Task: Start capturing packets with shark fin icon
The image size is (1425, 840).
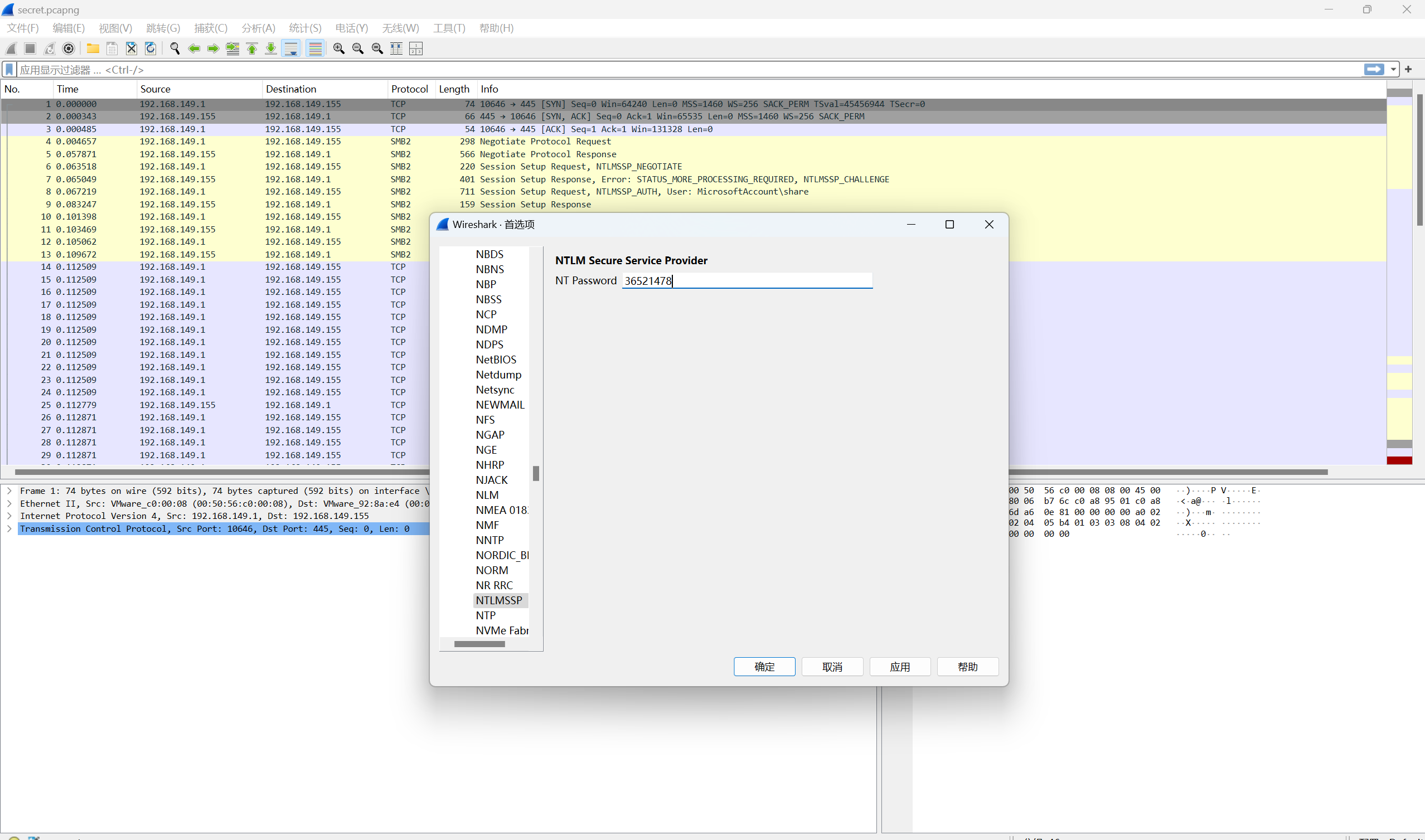Action: coord(11,48)
